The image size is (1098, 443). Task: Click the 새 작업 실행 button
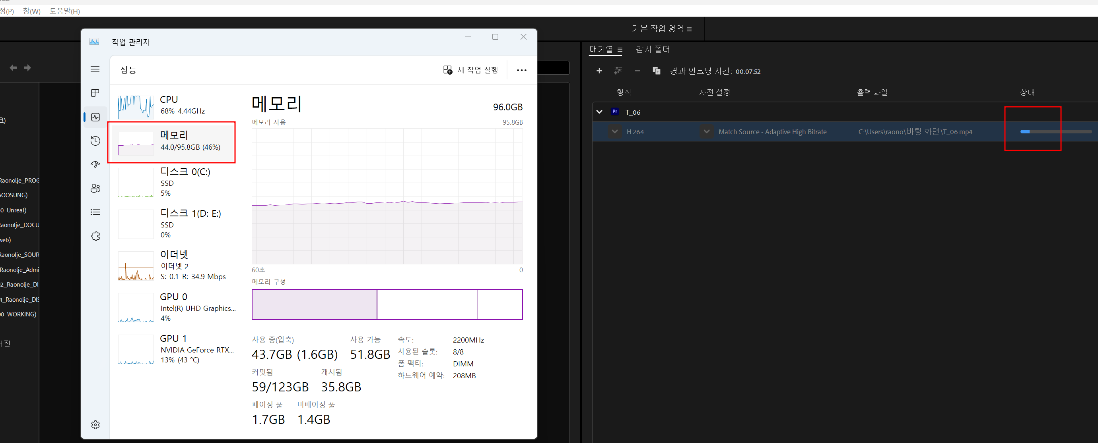coord(470,70)
